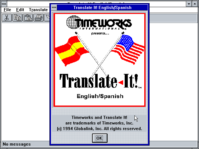
Task: Click the 'English/Spanish' subtitle text in the splash
Action: coord(100,96)
